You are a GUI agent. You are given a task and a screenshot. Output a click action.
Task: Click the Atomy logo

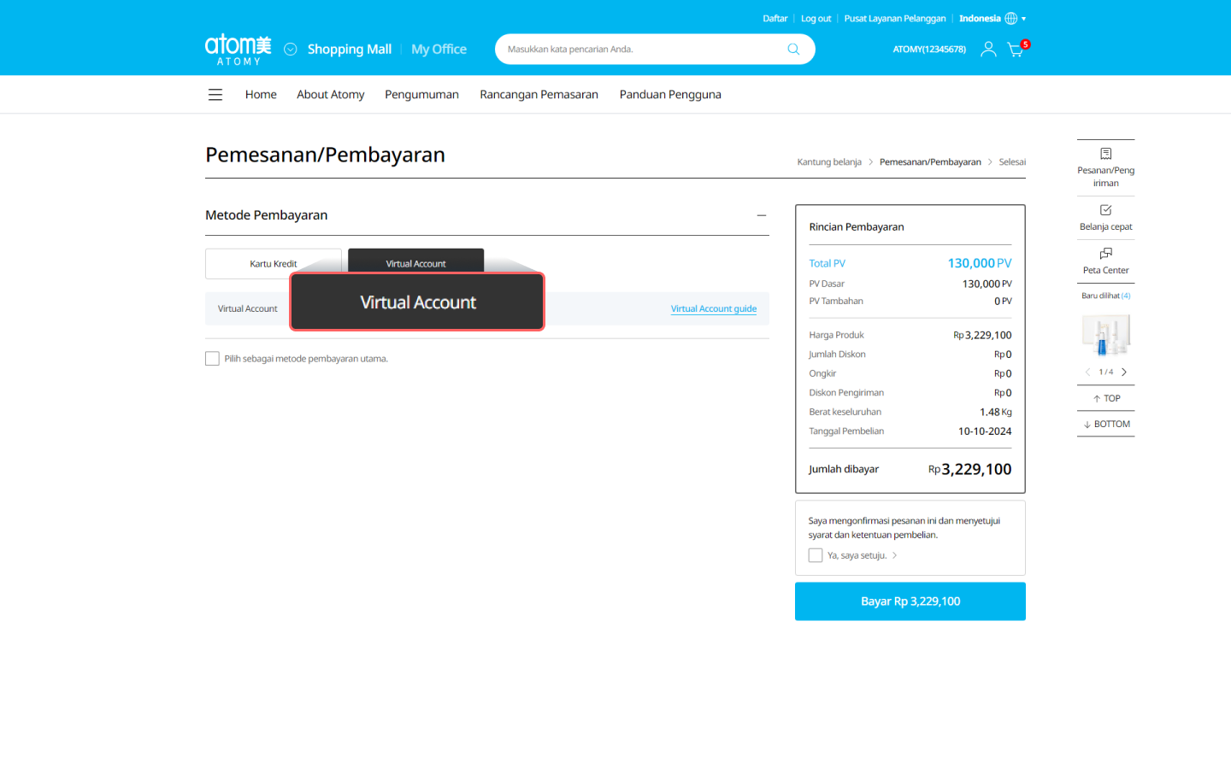coord(238,50)
